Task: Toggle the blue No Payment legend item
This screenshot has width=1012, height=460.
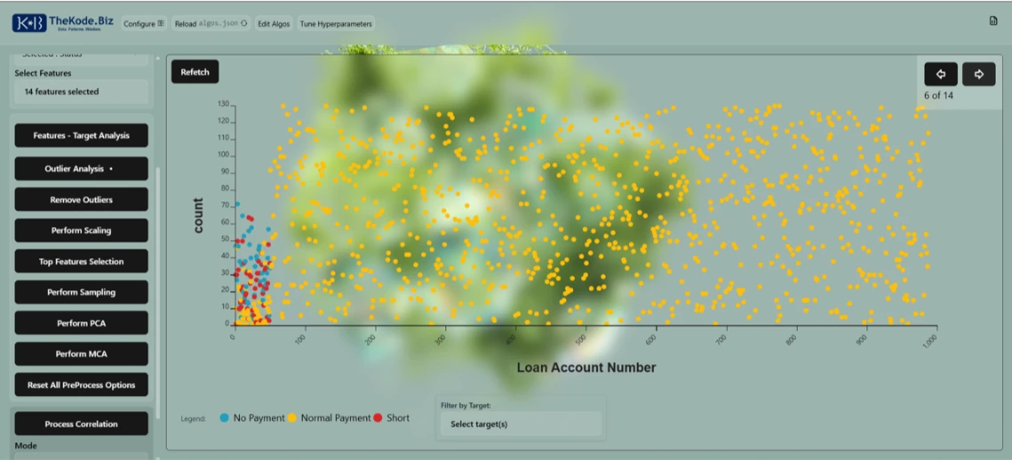Action: click(252, 418)
